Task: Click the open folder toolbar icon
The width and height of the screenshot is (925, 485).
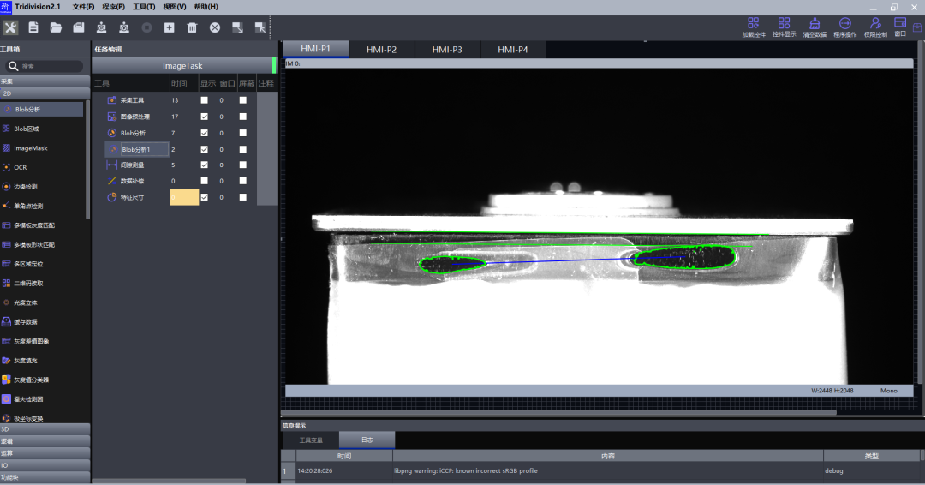Action: point(56,27)
